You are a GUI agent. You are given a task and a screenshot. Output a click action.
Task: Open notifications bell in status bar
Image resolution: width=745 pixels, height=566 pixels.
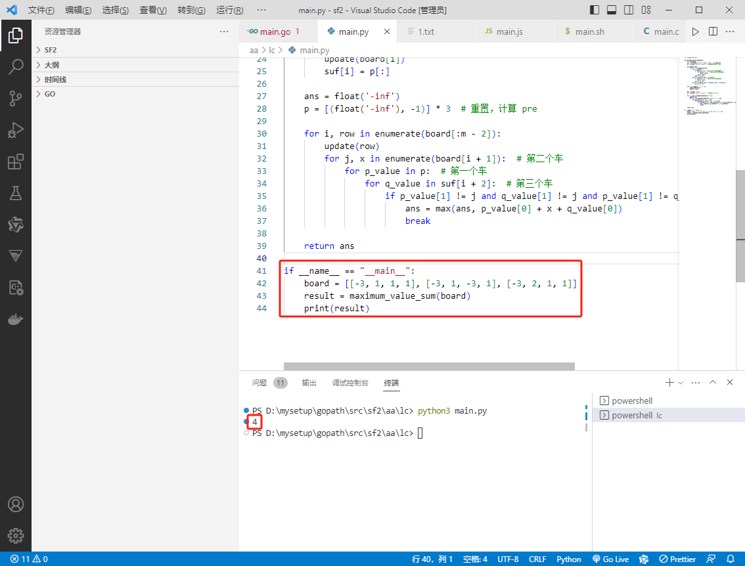pyautogui.click(x=731, y=559)
